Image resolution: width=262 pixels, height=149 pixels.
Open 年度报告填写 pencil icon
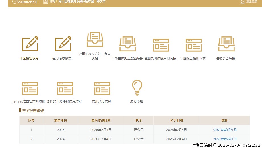[30, 44]
